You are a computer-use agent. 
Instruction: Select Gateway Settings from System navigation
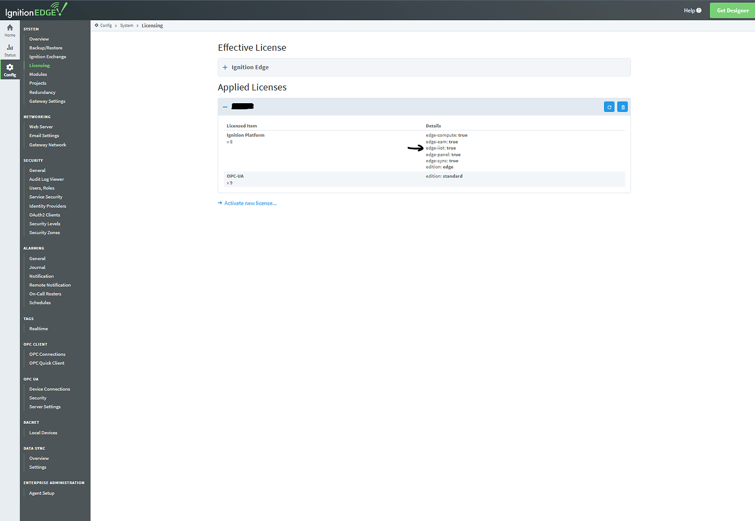(47, 100)
